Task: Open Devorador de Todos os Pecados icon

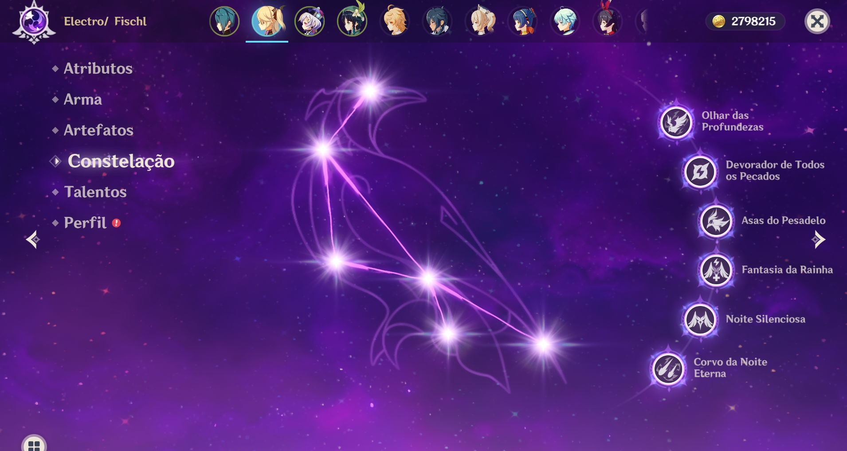Action: (700, 171)
